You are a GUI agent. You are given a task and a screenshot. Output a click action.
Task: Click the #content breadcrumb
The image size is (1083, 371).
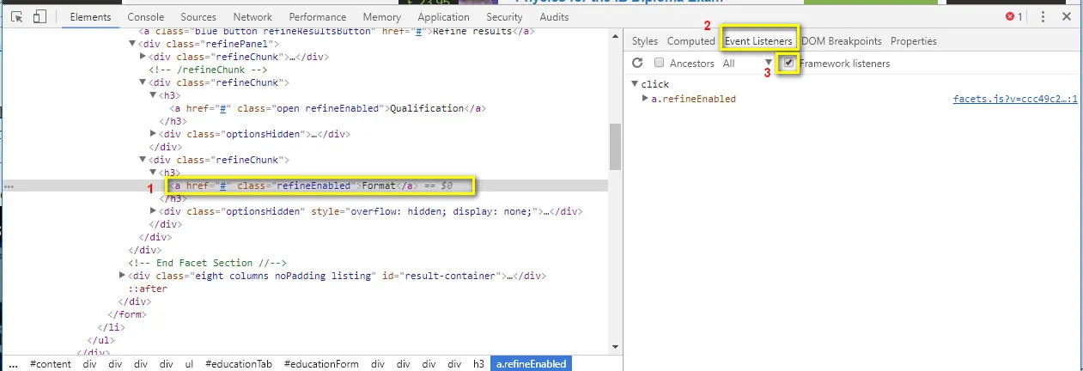[x=51, y=364]
